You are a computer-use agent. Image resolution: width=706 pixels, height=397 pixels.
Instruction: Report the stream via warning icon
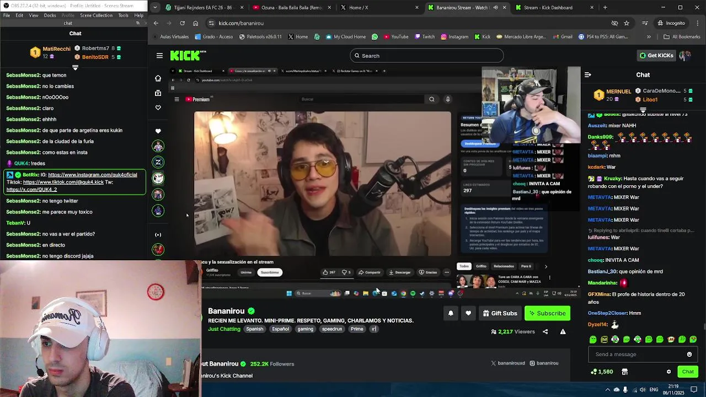[x=563, y=331]
